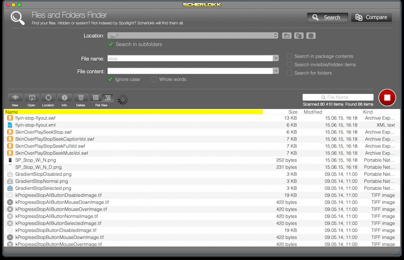Open the File name history dropdown
The height and width of the screenshot is (260, 404).
[x=276, y=59]
